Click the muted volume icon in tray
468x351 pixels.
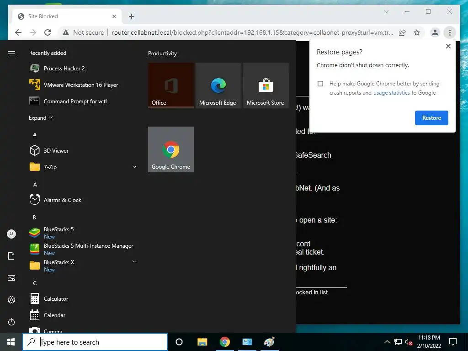click(409, 342)
